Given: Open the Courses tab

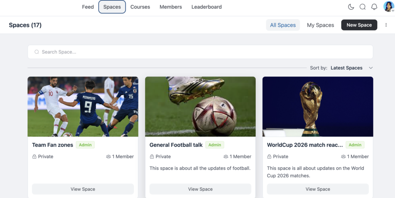Looking at the screenshot, I should point(140,7).
